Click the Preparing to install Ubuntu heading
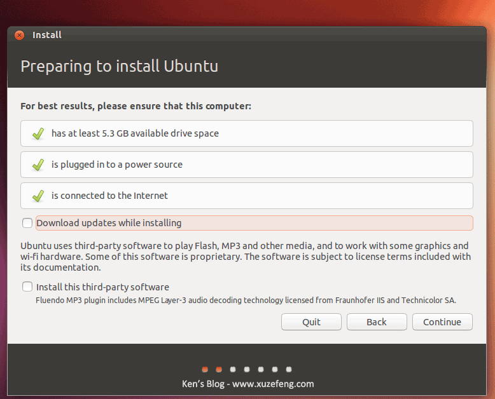495x399 pixels. point(120,66)
